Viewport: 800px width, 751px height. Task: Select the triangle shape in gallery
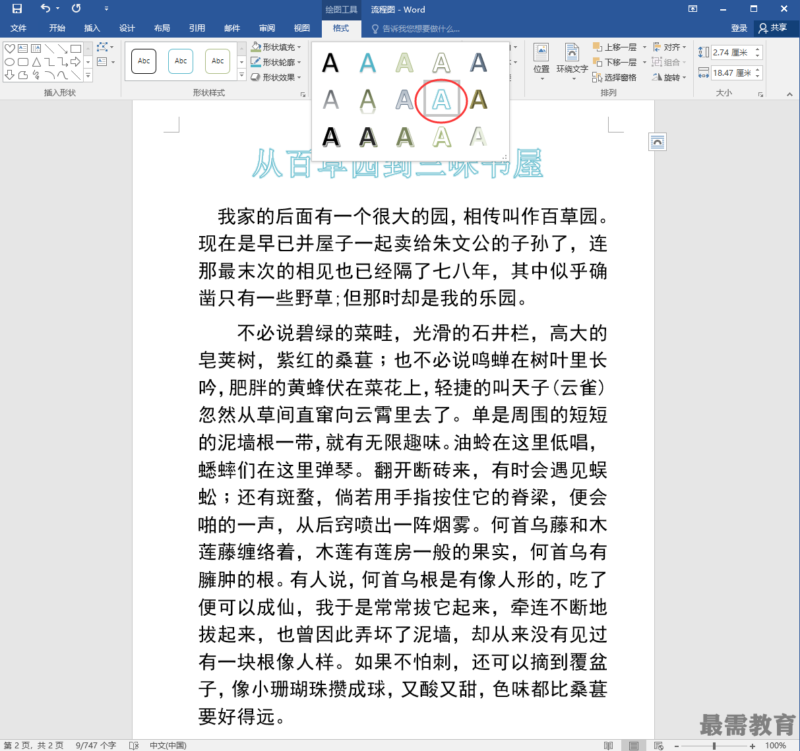(36, 62)
